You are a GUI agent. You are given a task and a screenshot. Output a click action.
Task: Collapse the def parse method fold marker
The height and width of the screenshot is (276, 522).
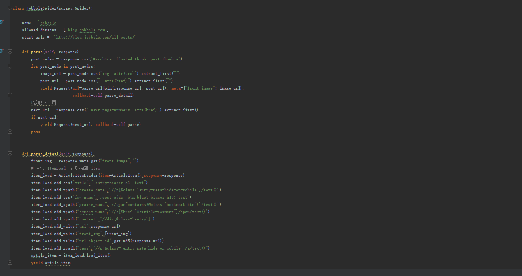pos(10,52)
